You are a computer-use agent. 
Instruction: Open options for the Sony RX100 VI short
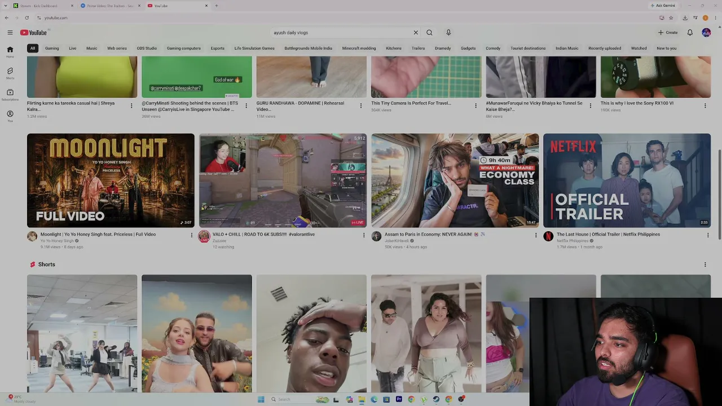[705, 105]
